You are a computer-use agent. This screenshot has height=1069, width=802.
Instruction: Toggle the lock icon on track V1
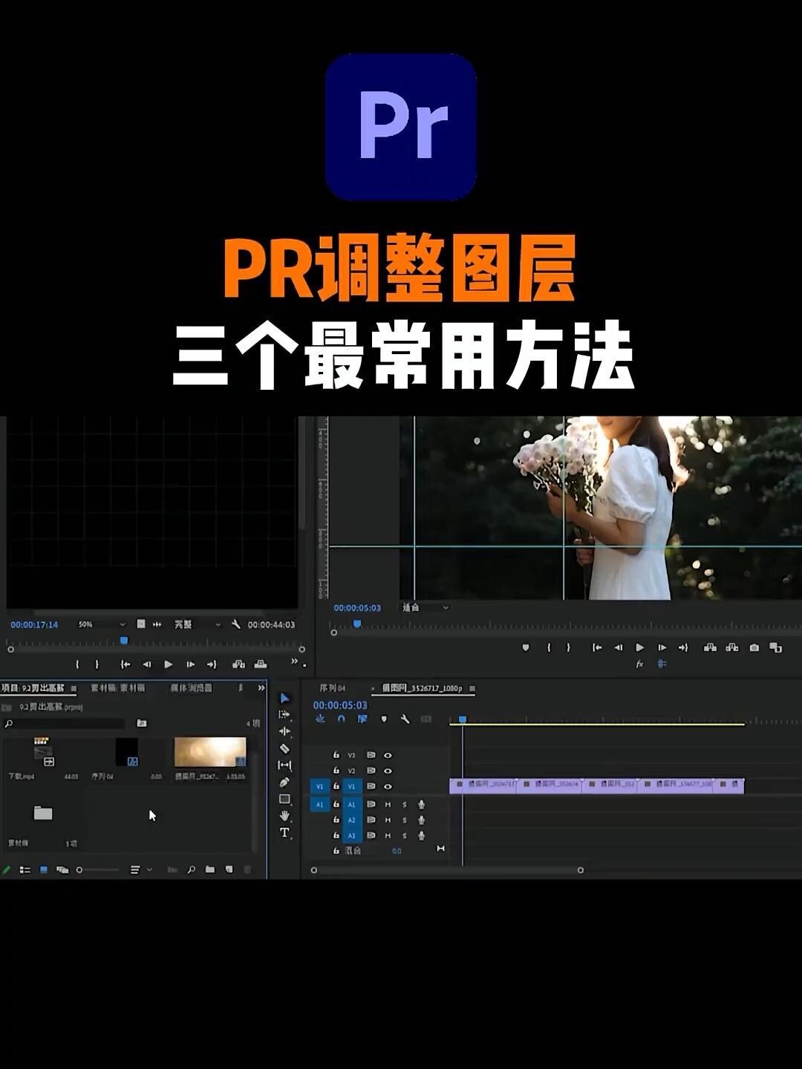tap(336, 786)
